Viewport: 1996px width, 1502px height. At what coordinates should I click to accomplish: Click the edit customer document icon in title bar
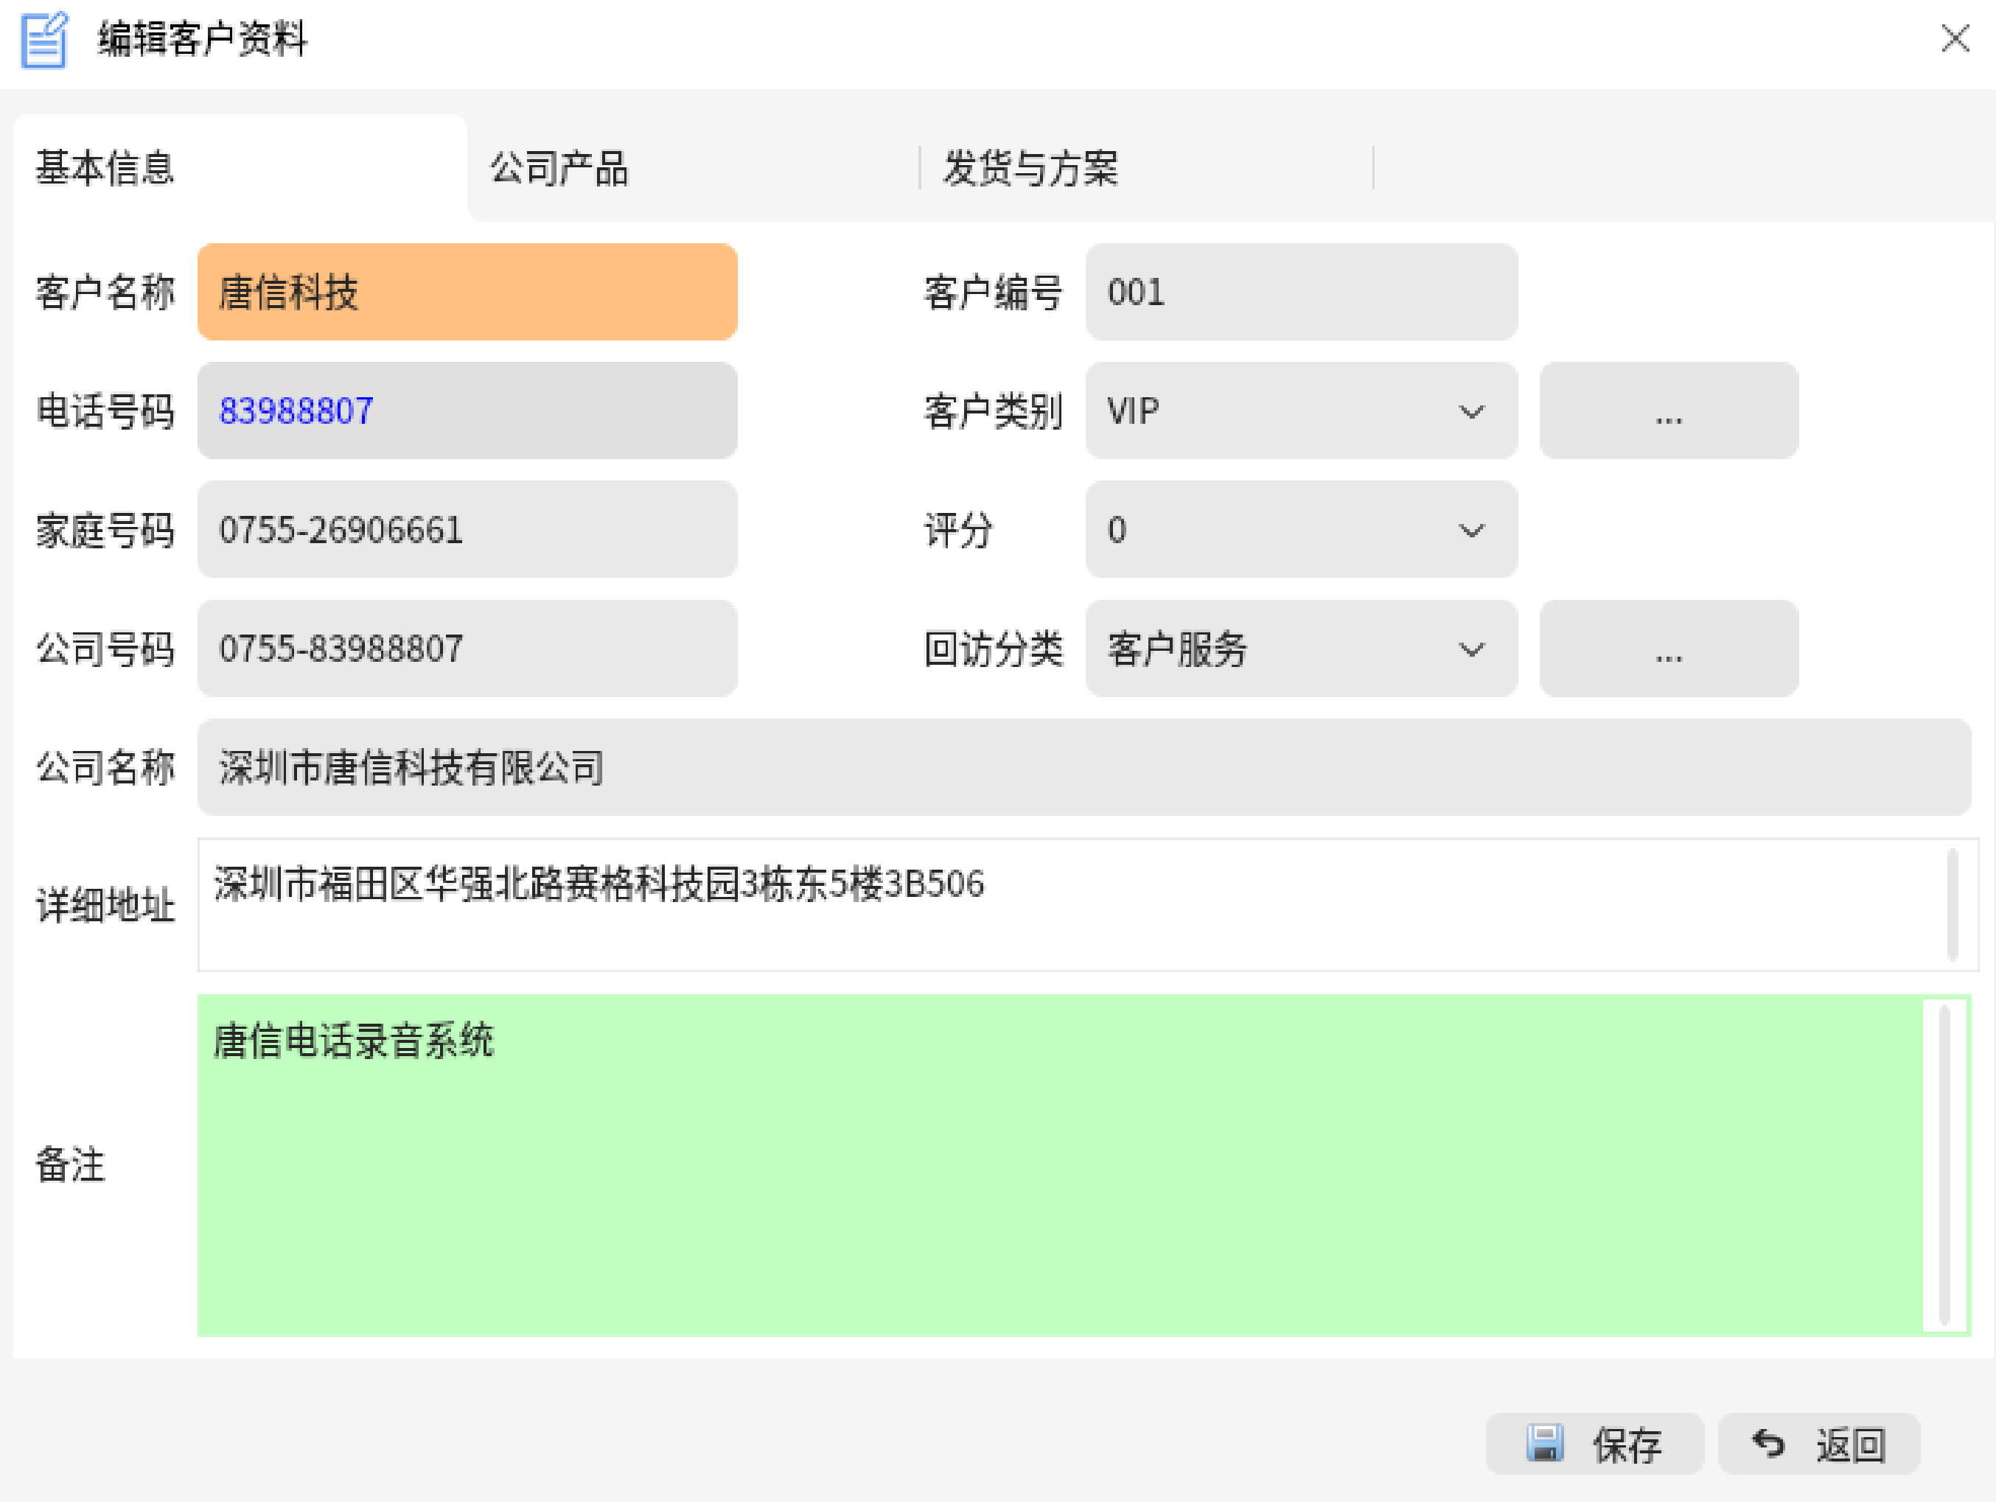(44, 40)
